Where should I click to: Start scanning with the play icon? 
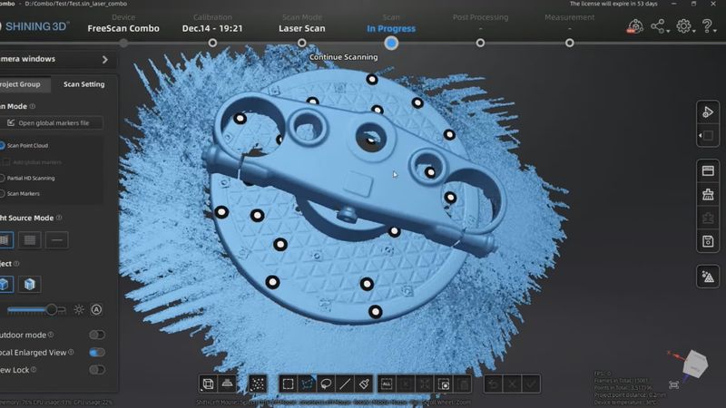[708, 112]
